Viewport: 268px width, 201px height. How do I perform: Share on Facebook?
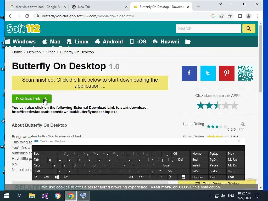[189, 73]
